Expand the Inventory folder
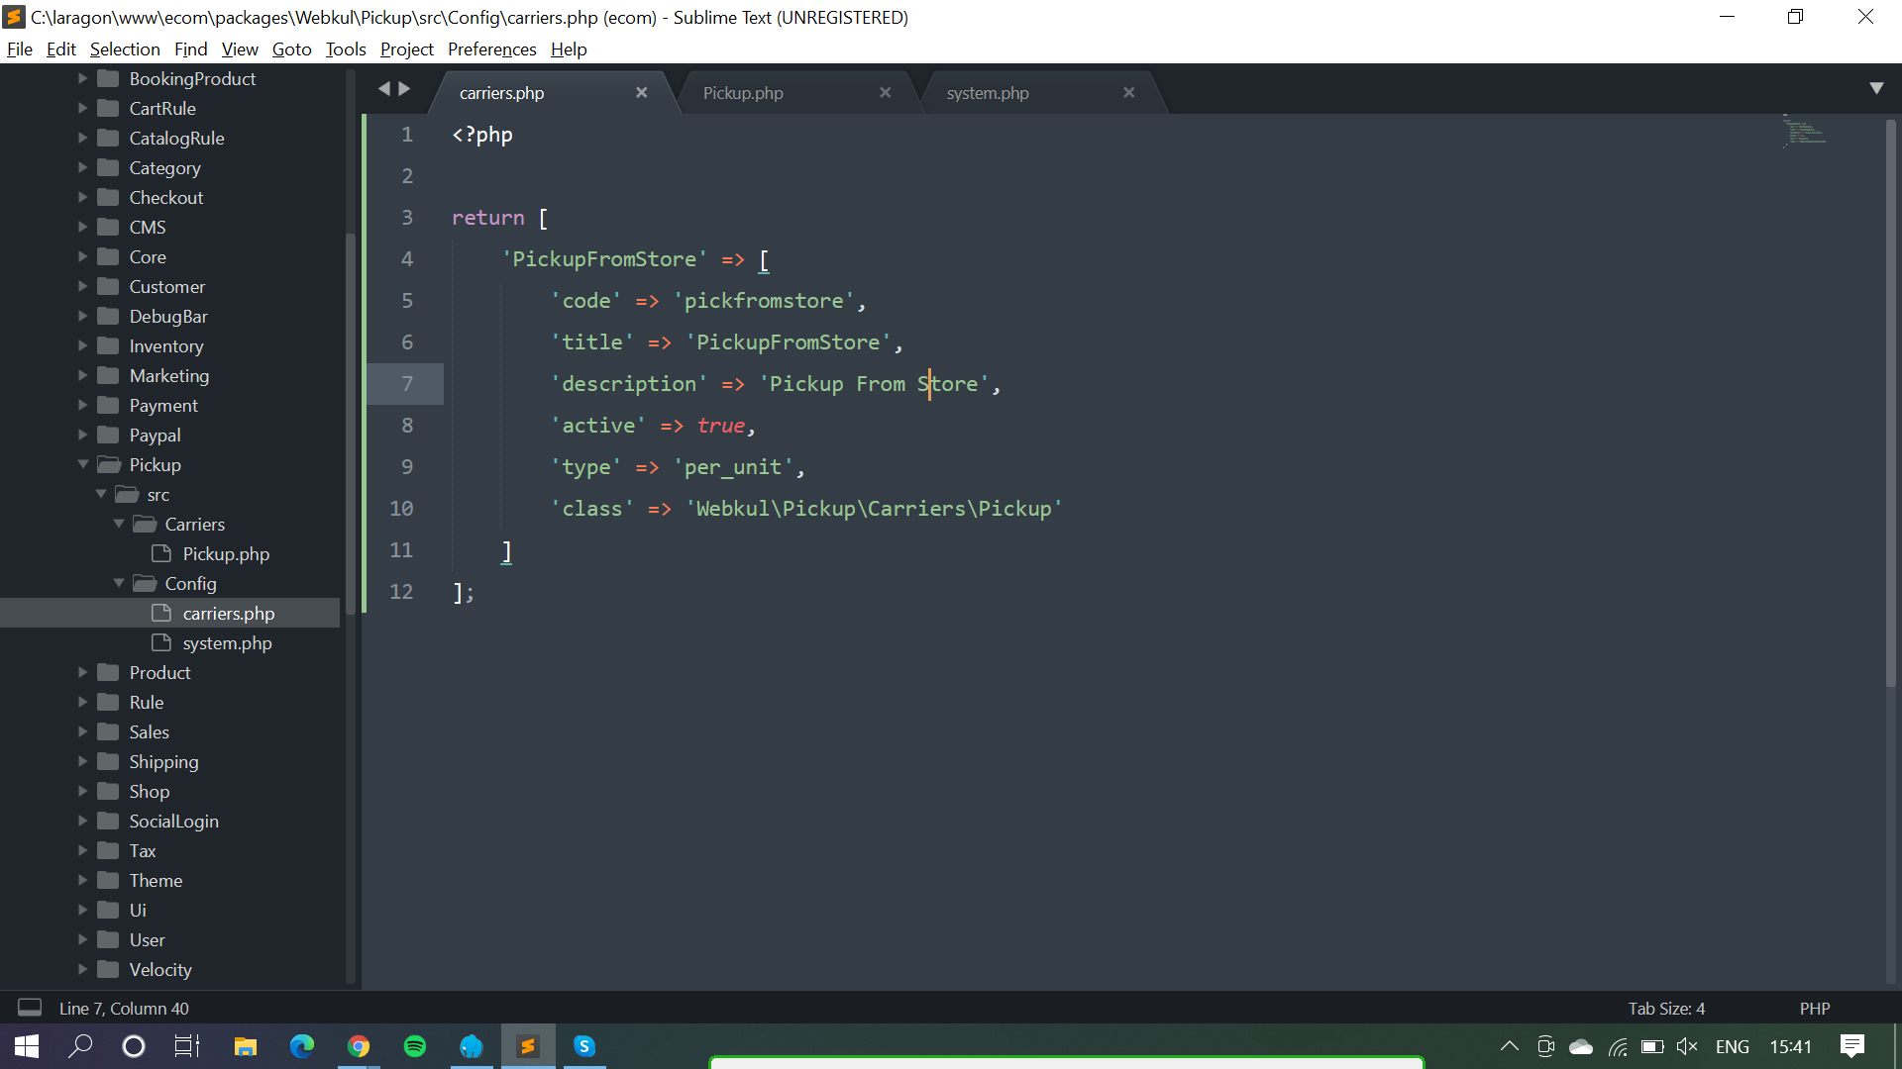 [83, 345]
